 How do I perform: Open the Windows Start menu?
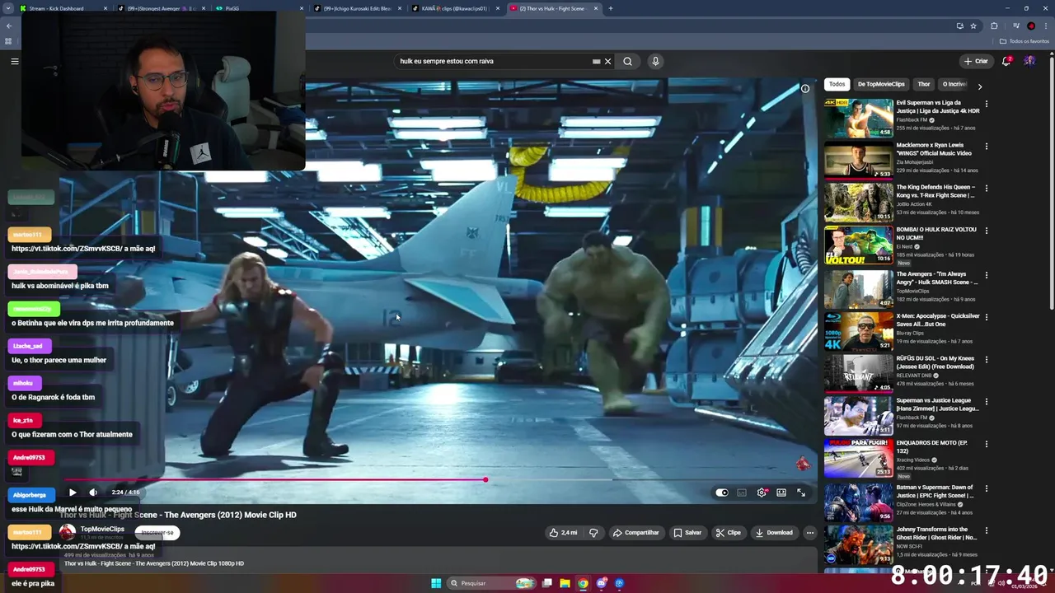[436, 583]
